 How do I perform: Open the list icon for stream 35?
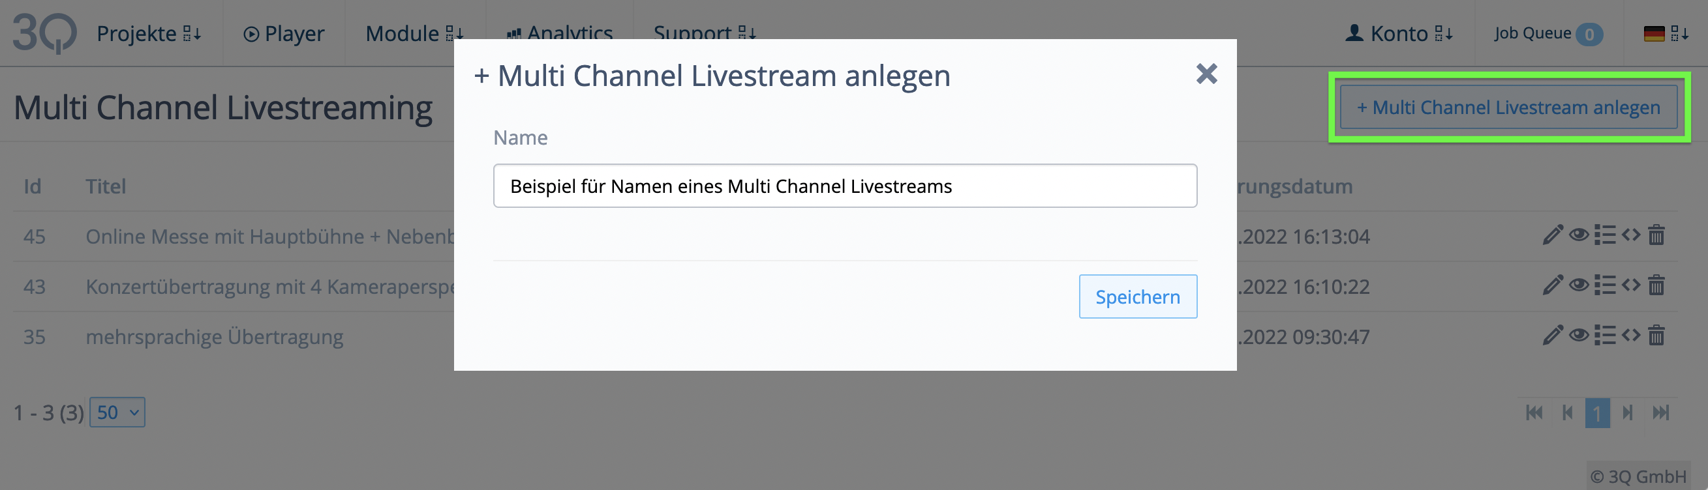[1604, 336]
